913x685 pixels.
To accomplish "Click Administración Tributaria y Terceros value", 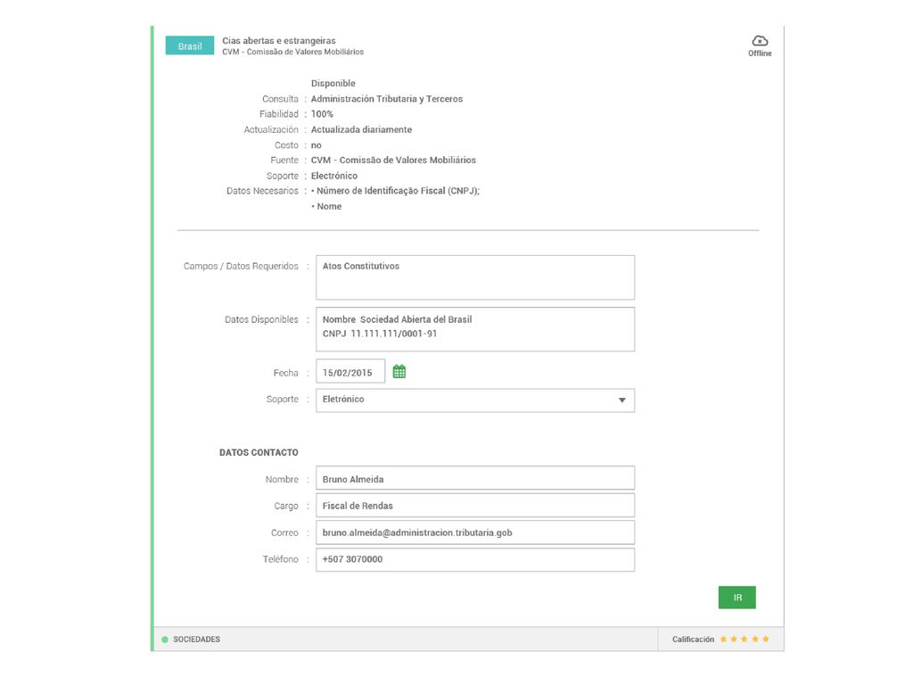I will tap(387, 99).
